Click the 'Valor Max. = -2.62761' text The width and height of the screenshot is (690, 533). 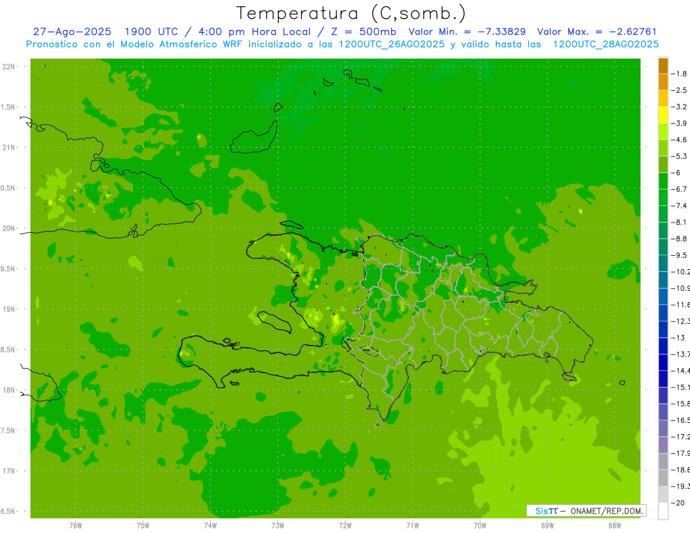[x=596, y=32]
